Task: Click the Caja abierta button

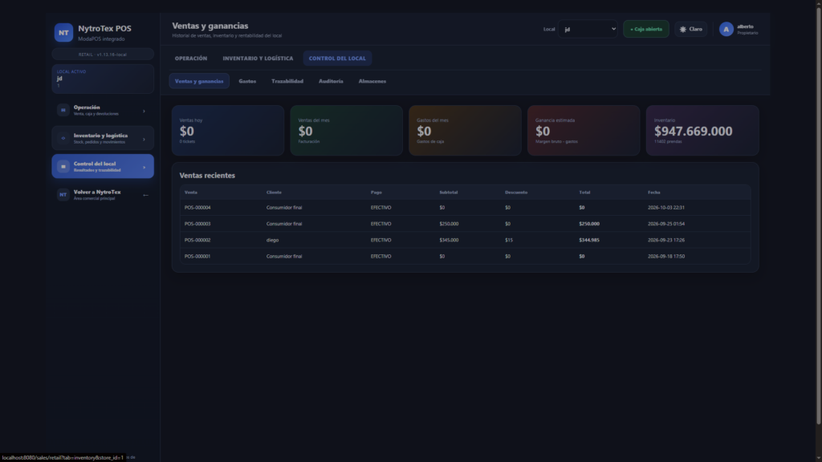Action: (646, 30)
